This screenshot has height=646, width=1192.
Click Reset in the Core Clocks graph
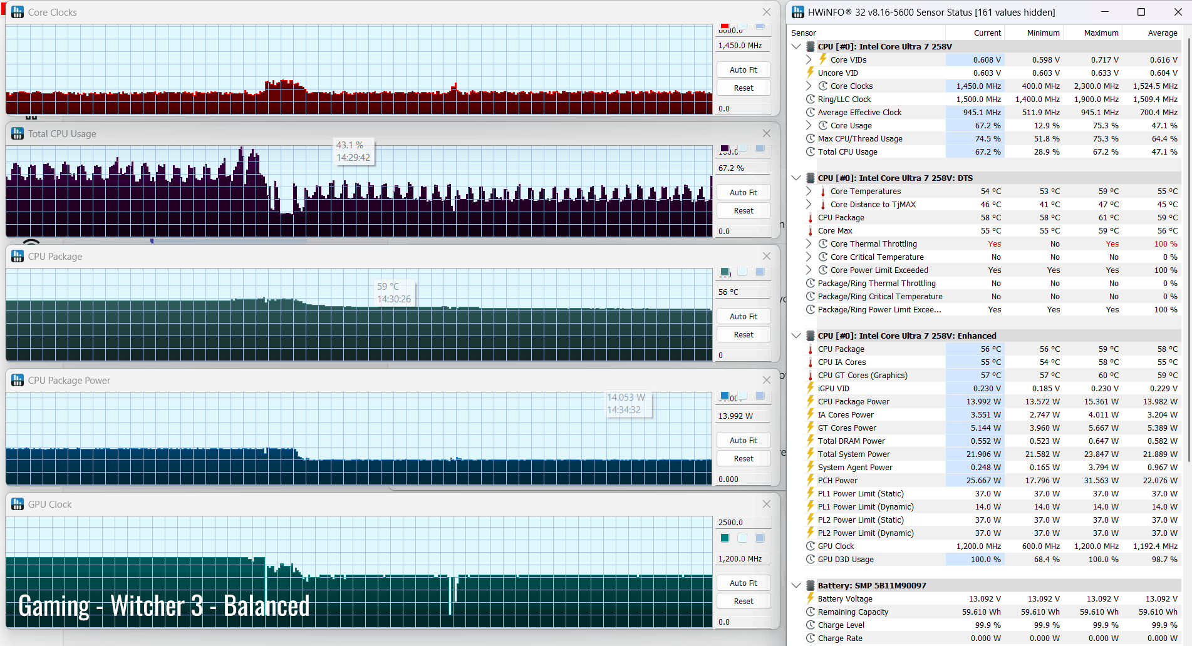(x=744, y=88)
